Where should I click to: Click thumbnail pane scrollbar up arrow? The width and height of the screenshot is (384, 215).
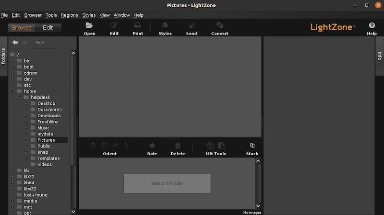click(258, 161)
